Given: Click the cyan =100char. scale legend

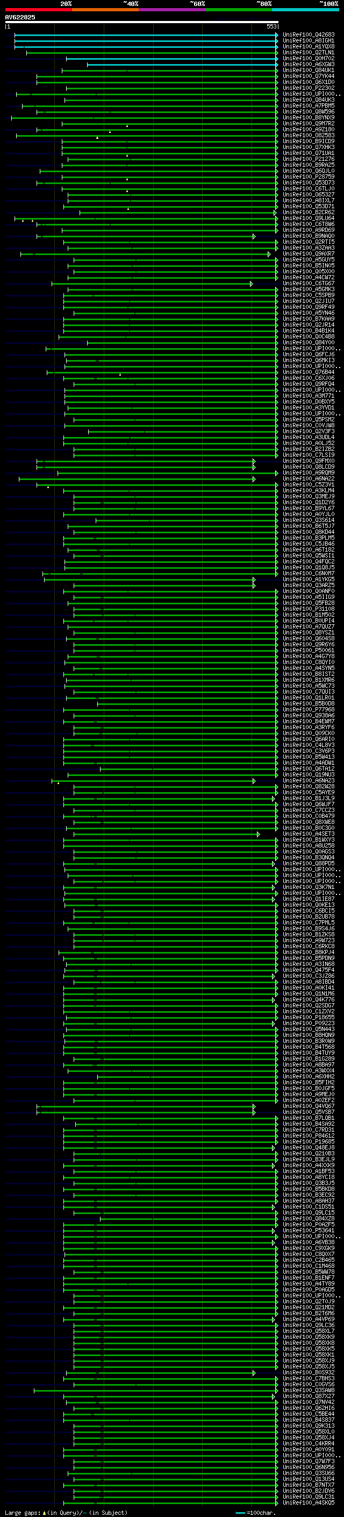Looking at the screenshot, I should pyautogui.click(x=256, y=1512).
